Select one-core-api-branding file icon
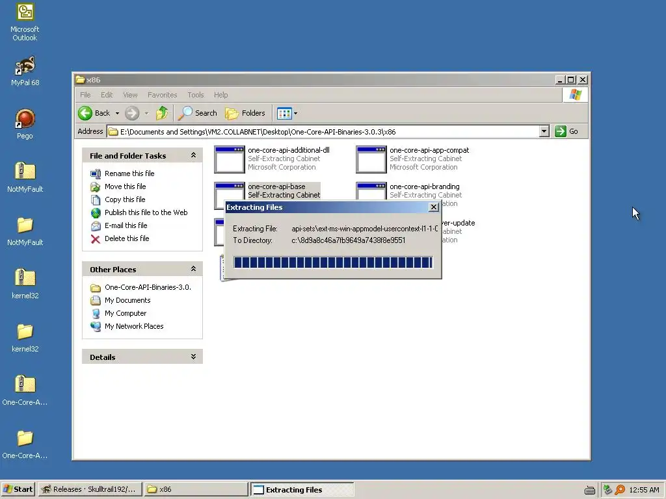 (x=371, y=192)
